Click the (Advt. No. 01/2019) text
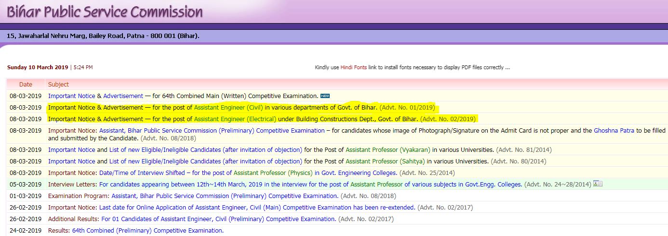 [x=407, y=107]
